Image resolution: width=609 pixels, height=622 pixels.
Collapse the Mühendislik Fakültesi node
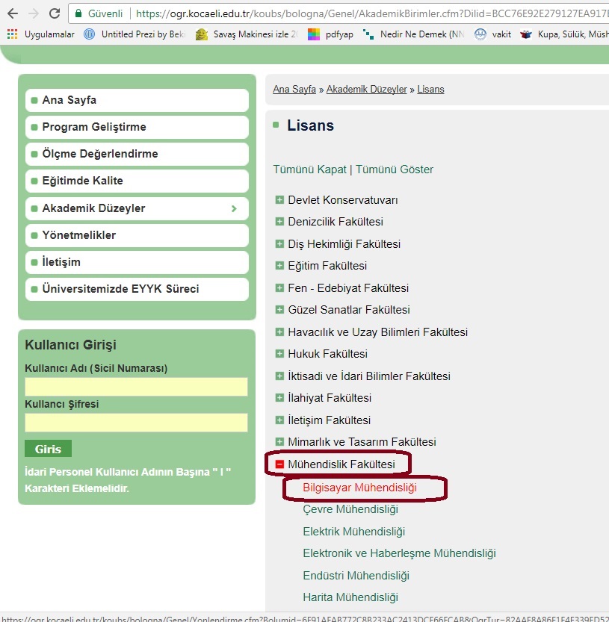click(279, 464)
